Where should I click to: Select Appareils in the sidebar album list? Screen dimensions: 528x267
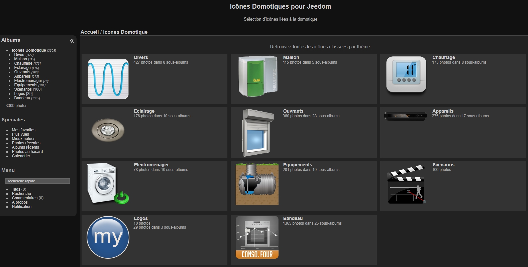coord(22,76)
